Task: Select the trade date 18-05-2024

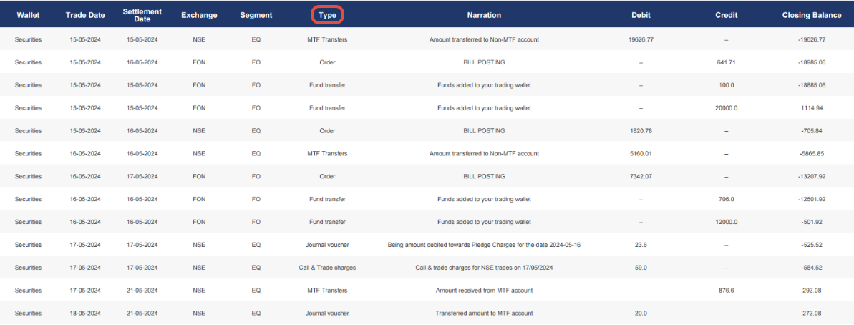Action: click(85, 314)
